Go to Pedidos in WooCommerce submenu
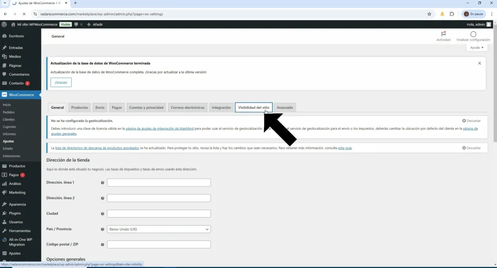 9,112
